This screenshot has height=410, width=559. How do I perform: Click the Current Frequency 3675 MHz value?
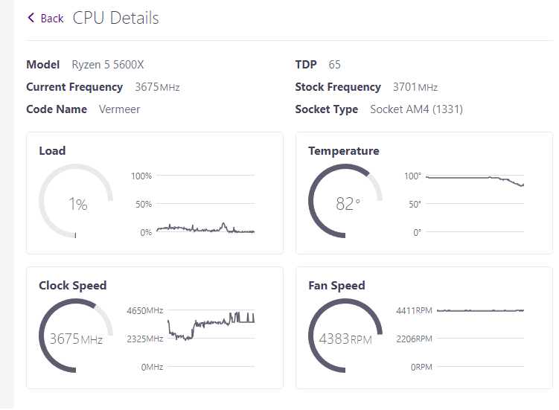157,87
